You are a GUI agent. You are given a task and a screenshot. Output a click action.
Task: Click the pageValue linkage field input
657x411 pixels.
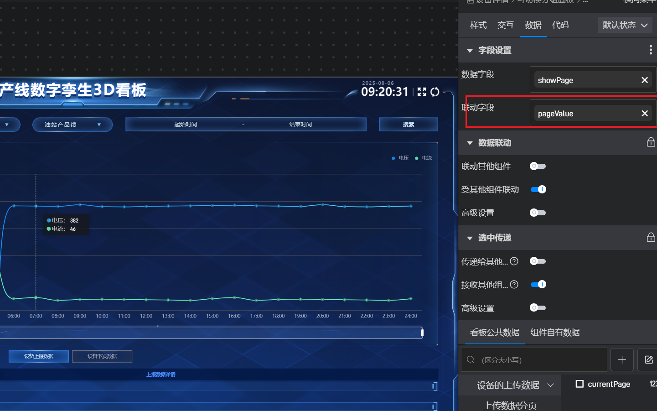pos(593,114)
